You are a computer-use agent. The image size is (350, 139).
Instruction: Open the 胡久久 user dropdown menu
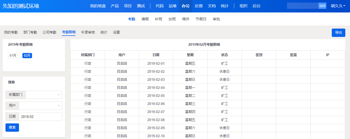pos(338,6)
